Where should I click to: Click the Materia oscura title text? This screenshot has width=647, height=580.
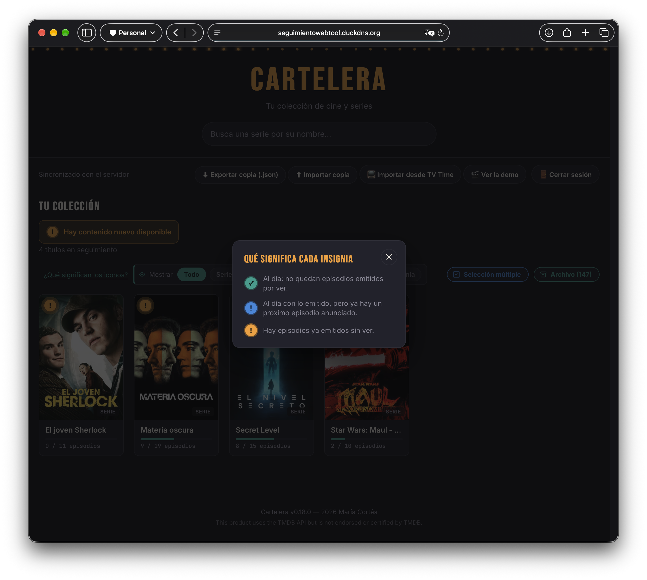pyautogui.click(x=167, y=430)
